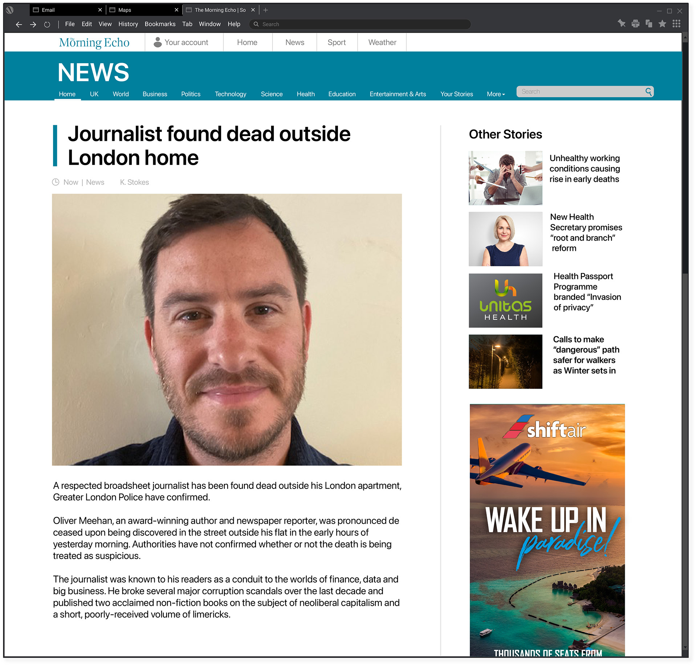Click the browser logo icon
This screenshot has height=666, width=697.
click(x=10, y=10)
